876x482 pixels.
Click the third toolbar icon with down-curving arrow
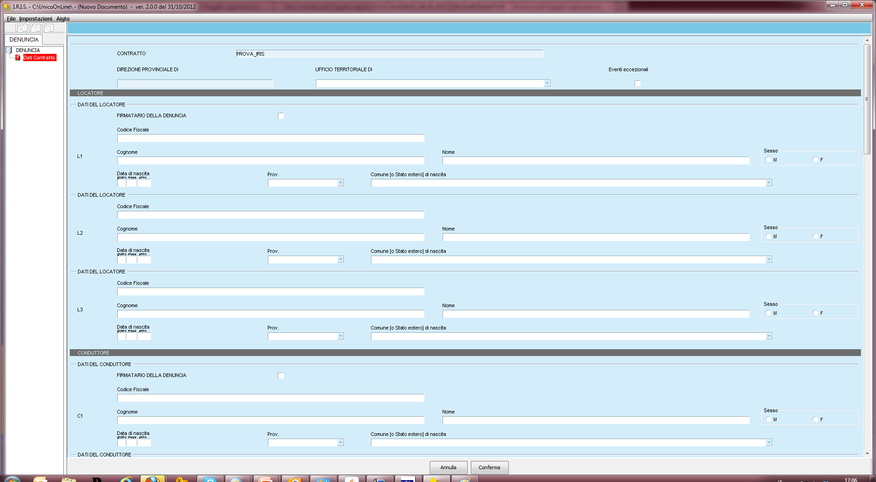point(48,28)
